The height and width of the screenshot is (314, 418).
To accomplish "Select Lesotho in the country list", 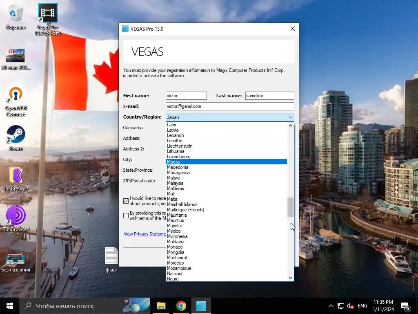I will 226,141.
